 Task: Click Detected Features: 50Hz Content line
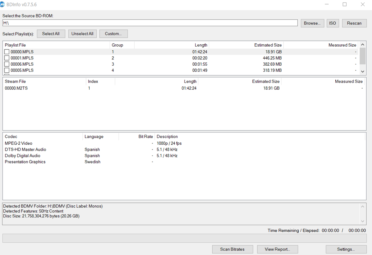33,211
